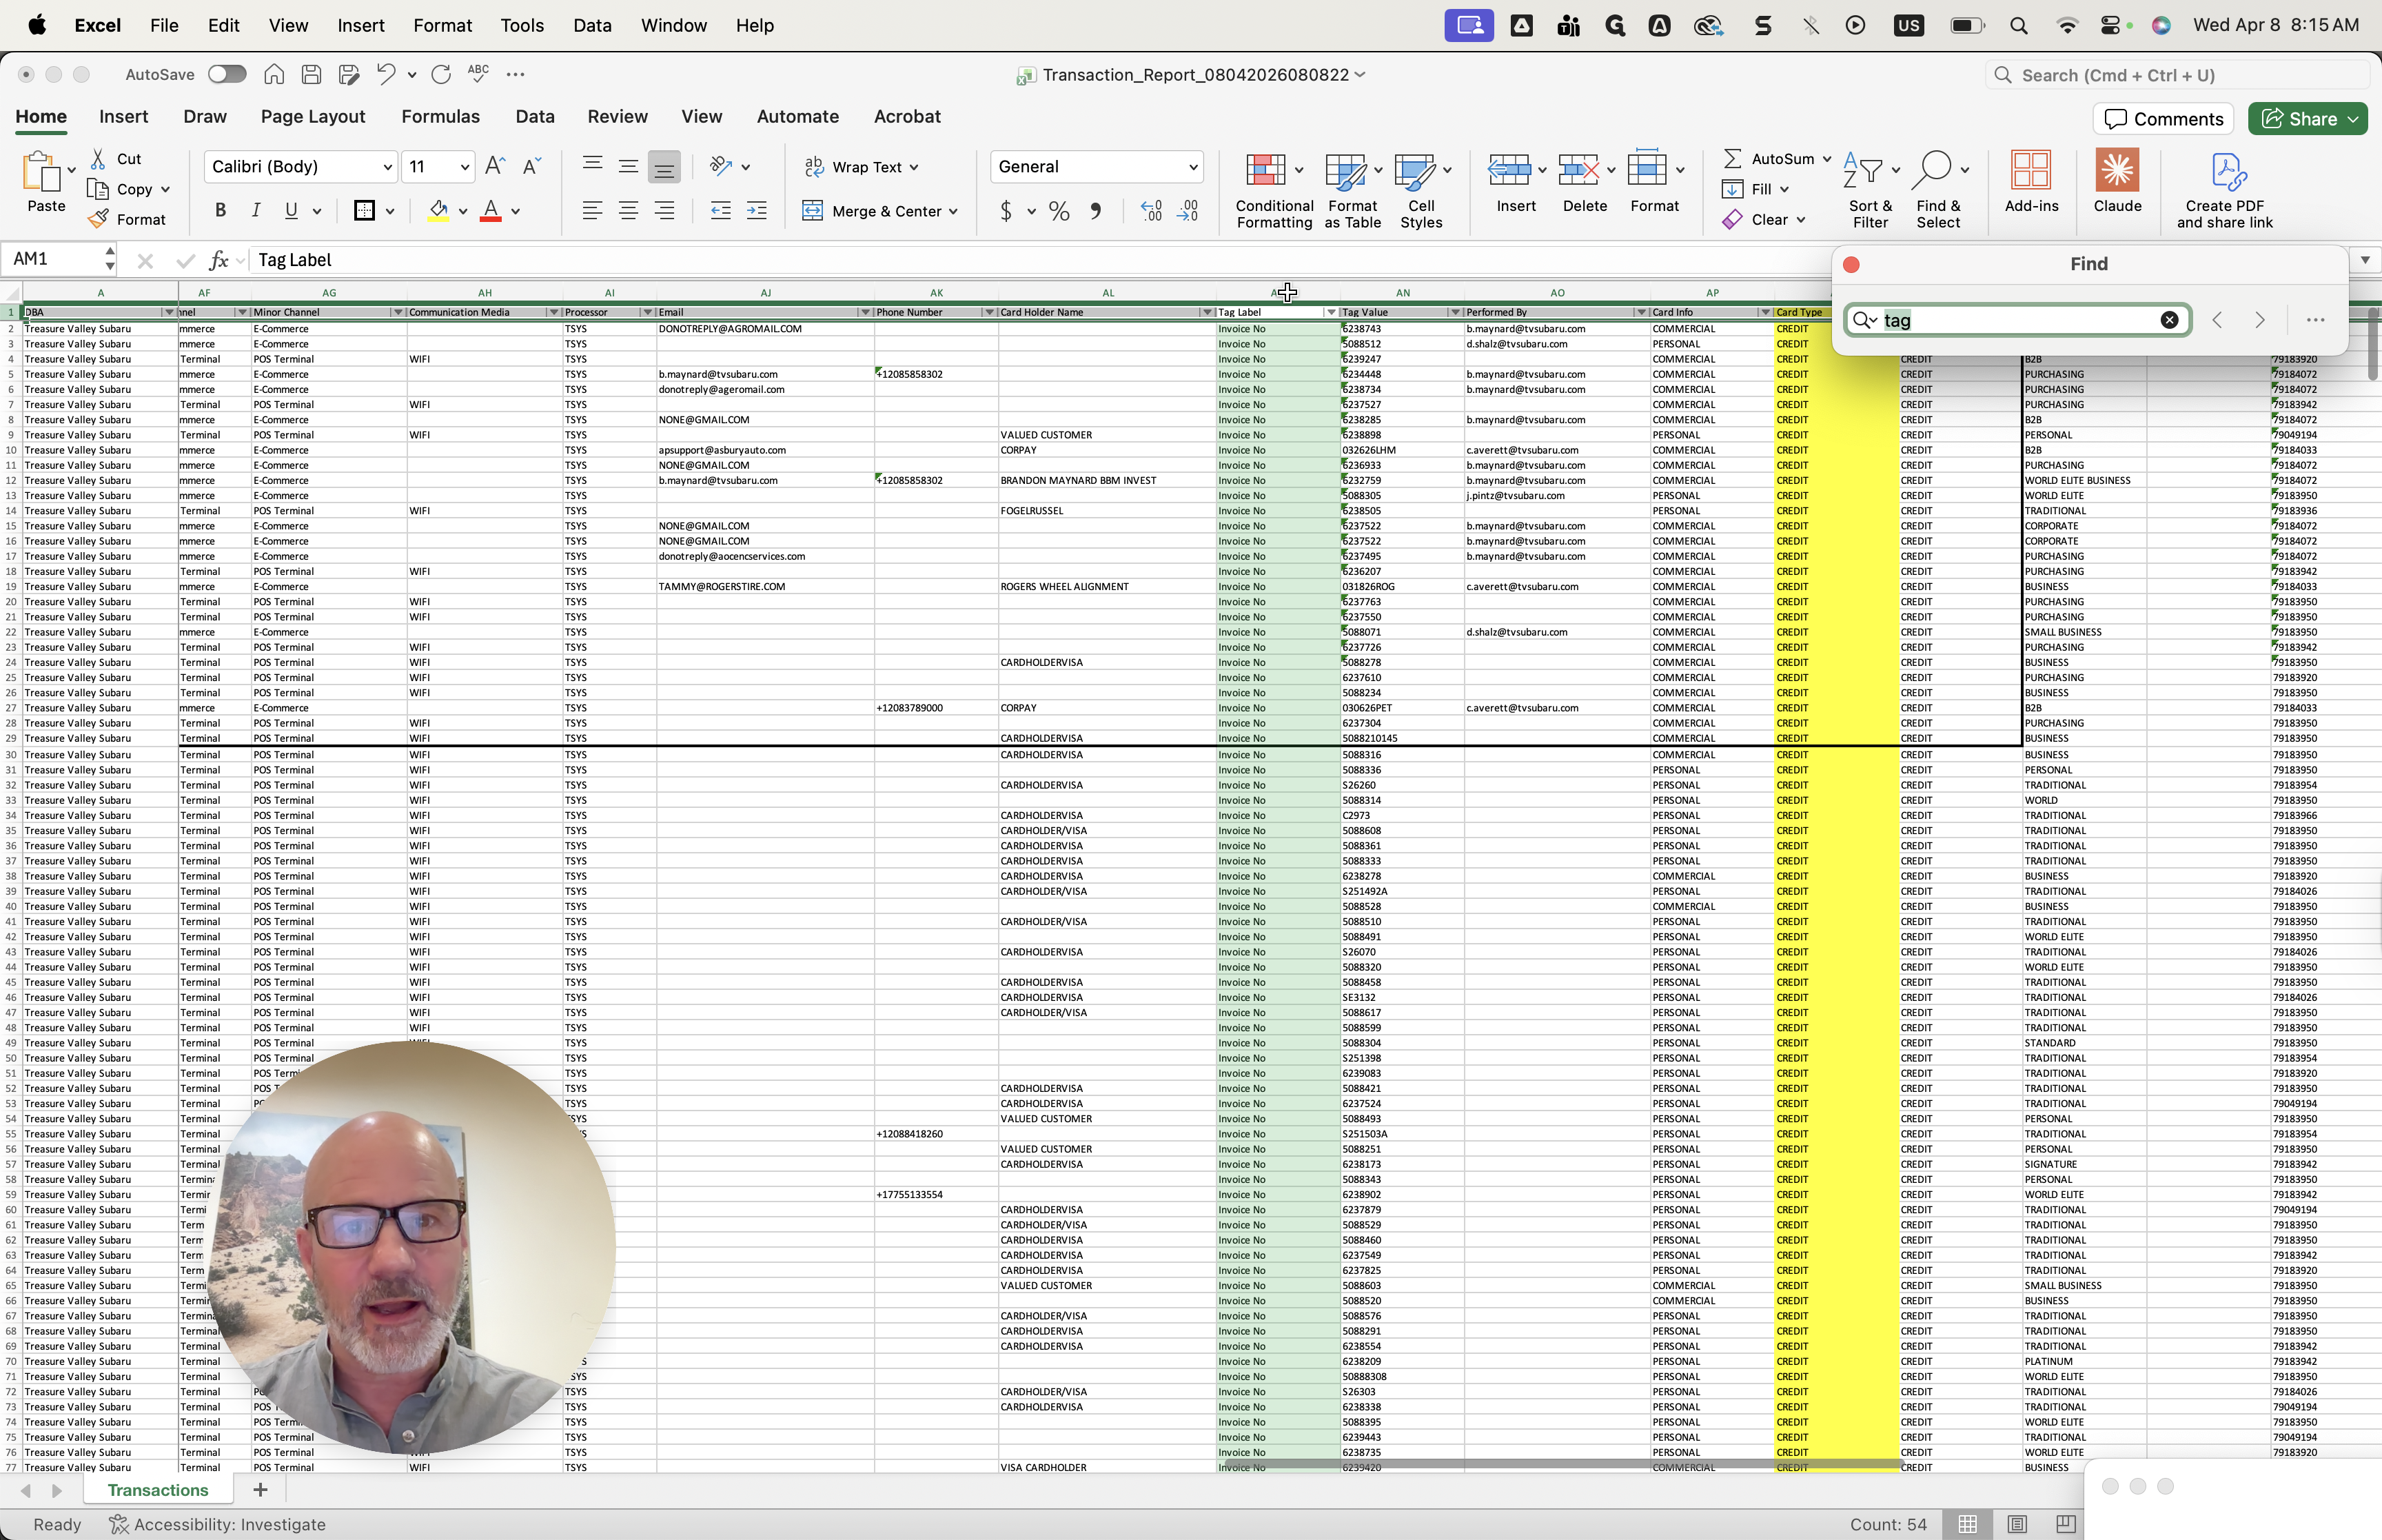
Task: Open the Tag Label column filter dropdown
Action: pos(1330,312)
